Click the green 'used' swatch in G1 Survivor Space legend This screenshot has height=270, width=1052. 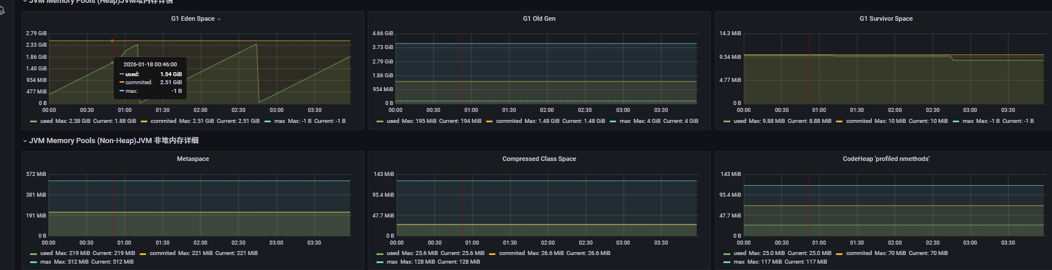[x=727, y=122]
